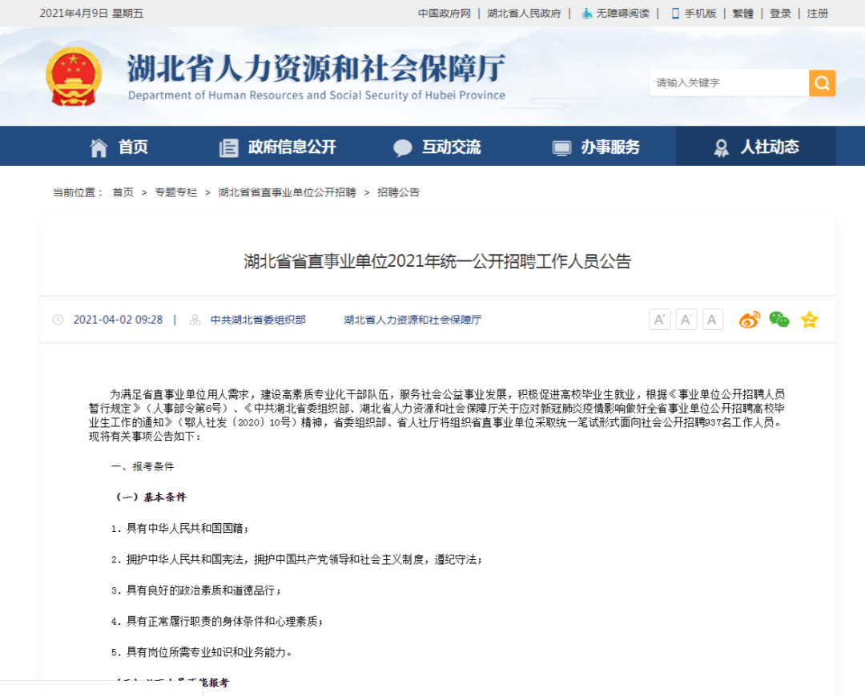Viewport: 865px width, 697px height.
Task: Click the accessibility wheelchair icon
Action: (588, 14)
